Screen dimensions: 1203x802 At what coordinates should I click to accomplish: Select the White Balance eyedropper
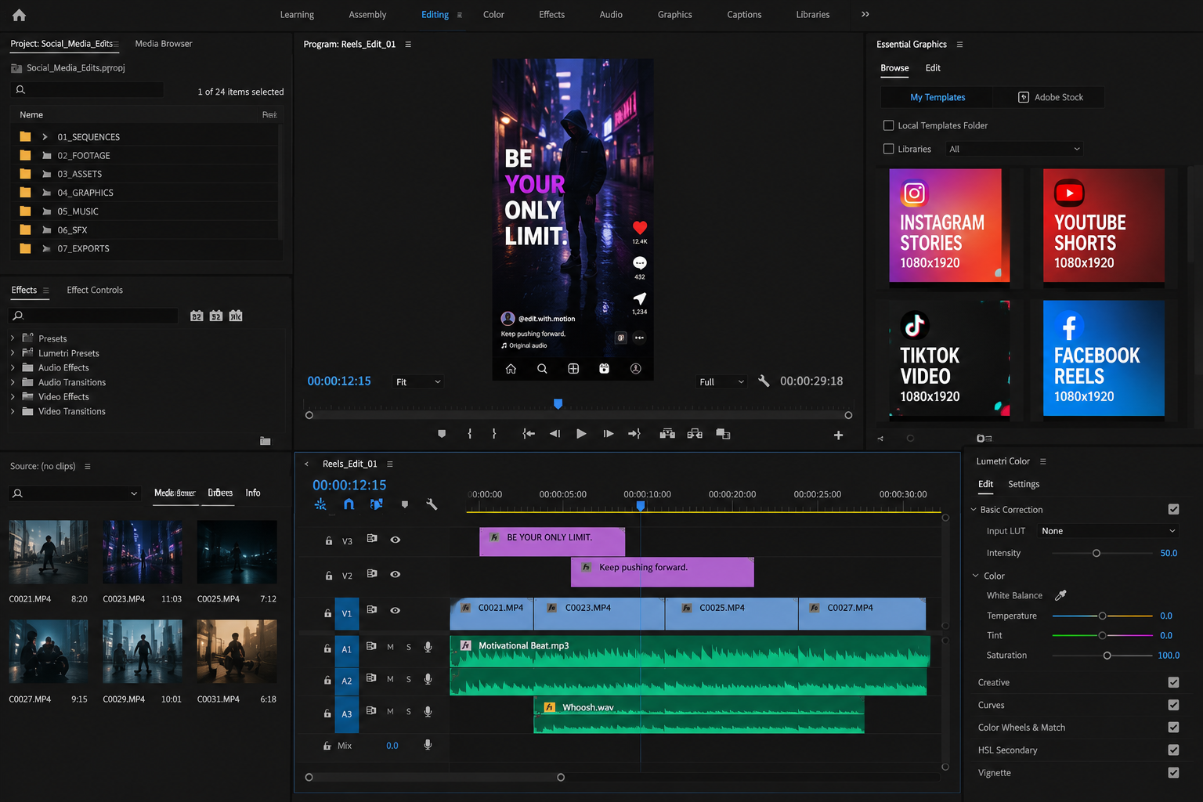pos(1060,595)
